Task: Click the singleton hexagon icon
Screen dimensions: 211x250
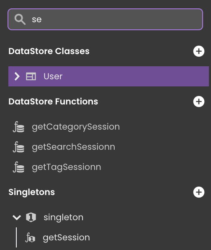Action: (31, 217)
